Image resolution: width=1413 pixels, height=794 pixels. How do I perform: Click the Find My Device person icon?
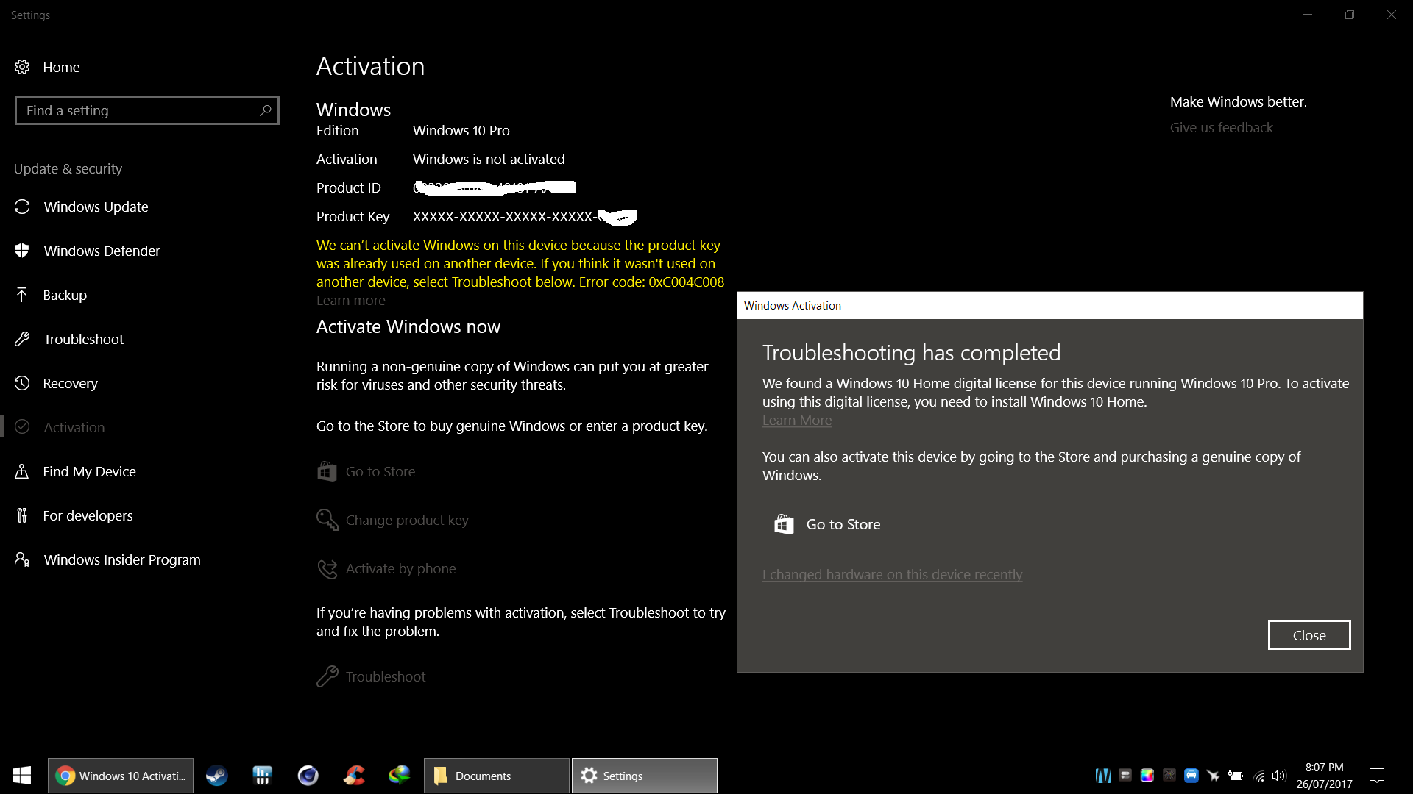coord(22,471)
